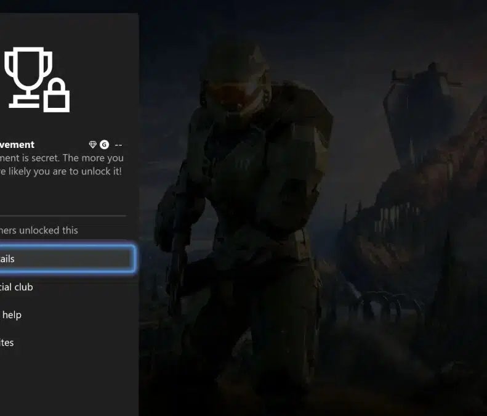Click the achievement title text
Screen dimensions: 487x416
17,145
